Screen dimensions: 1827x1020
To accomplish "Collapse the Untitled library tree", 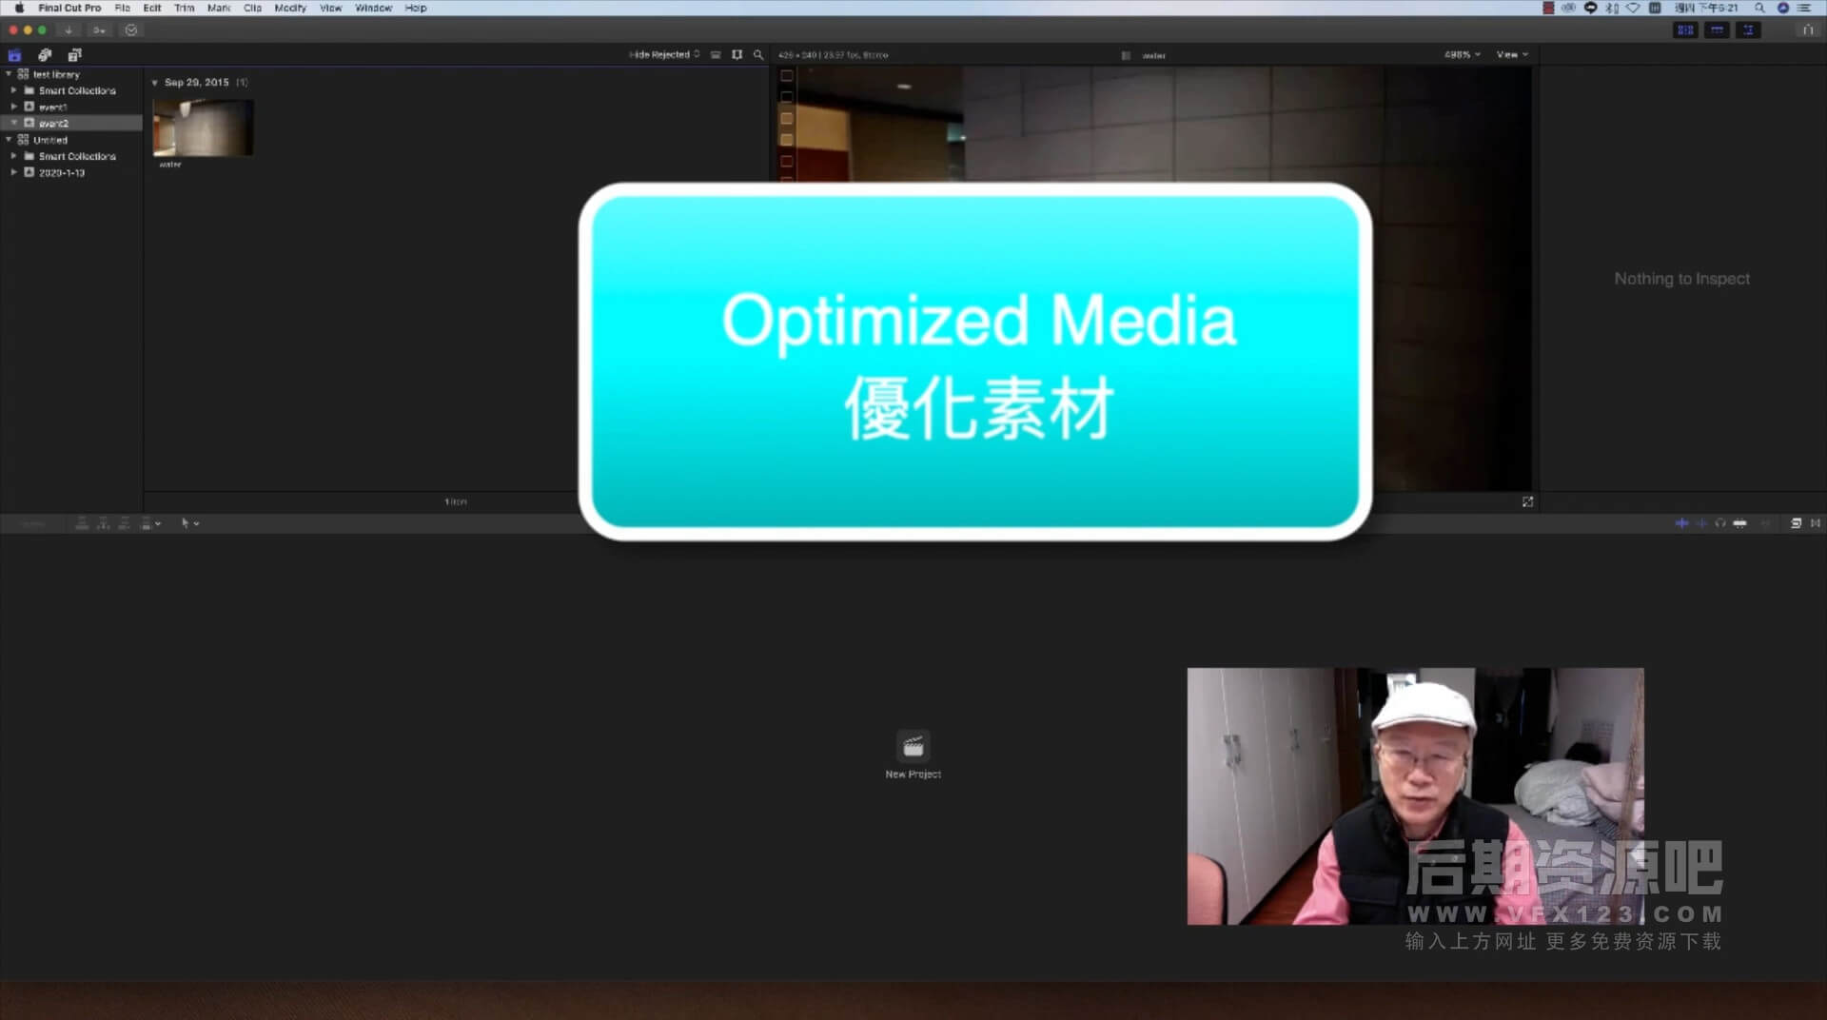I will 9,140.
